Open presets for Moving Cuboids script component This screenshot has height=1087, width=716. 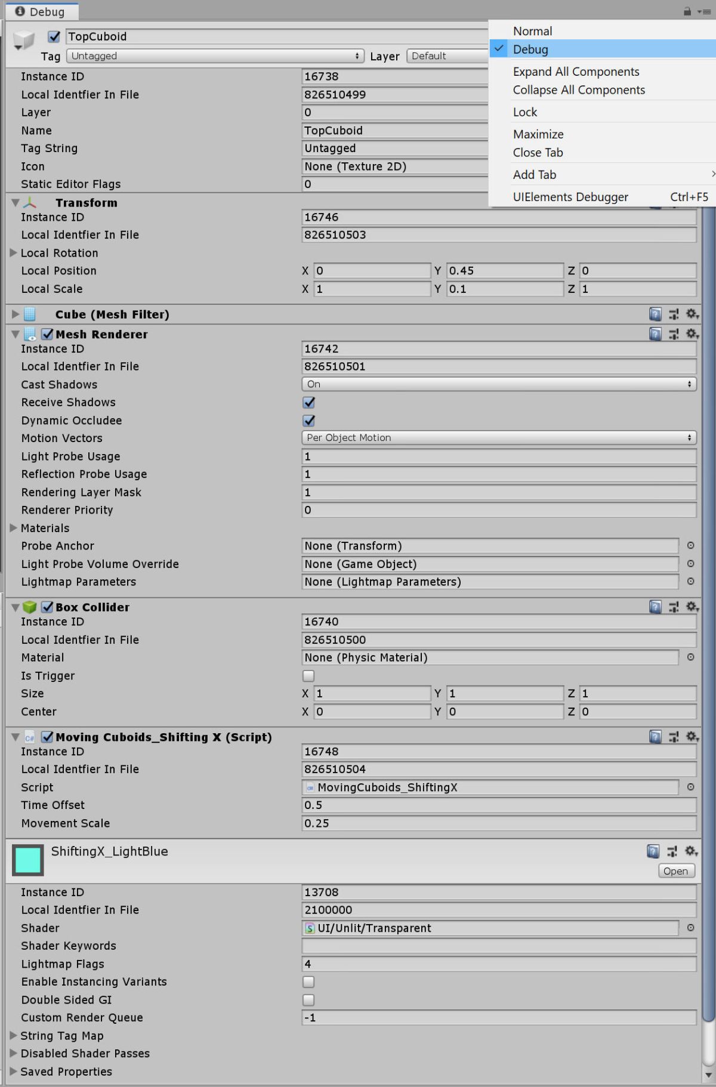[x=674, y=737]
